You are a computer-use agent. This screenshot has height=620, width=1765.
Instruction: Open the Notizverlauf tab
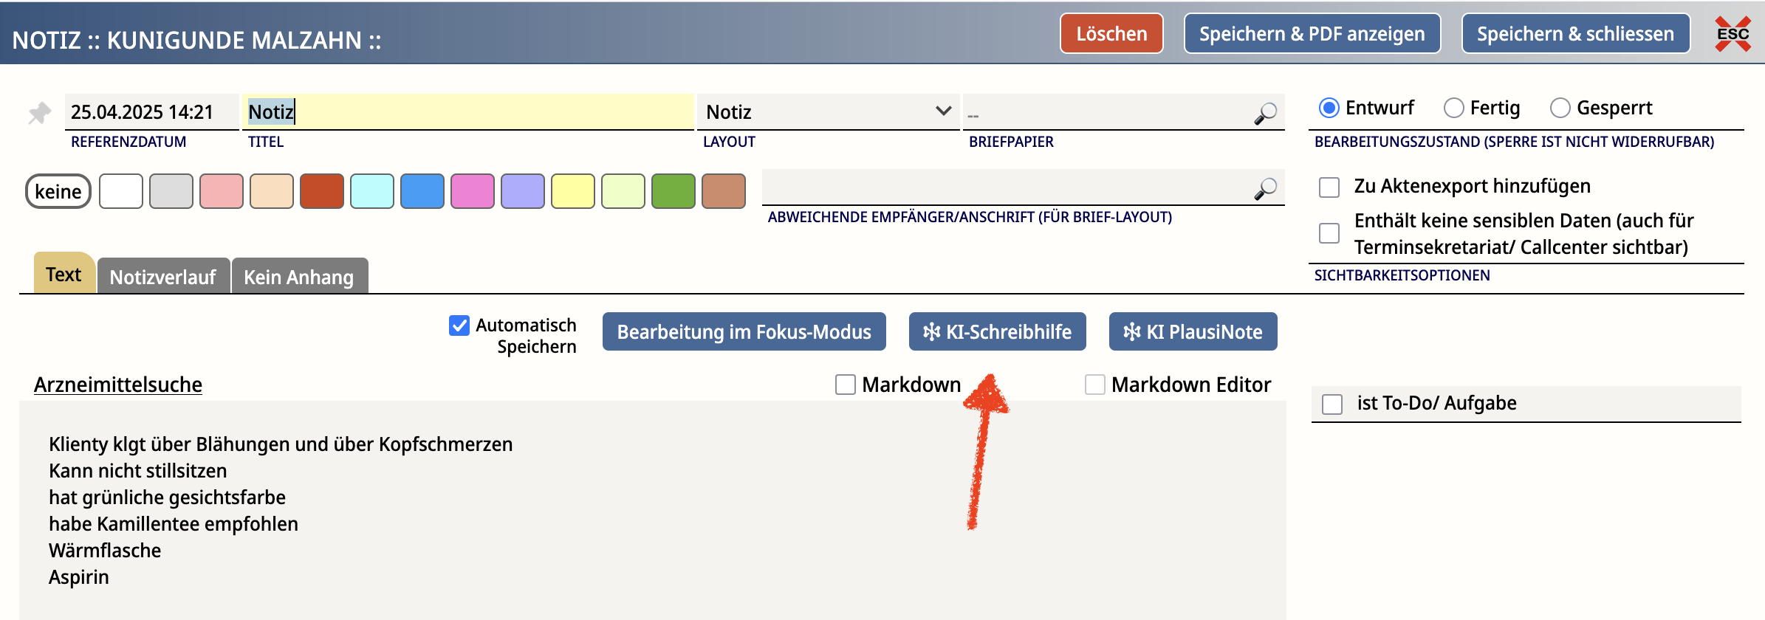tap(163, 276)
